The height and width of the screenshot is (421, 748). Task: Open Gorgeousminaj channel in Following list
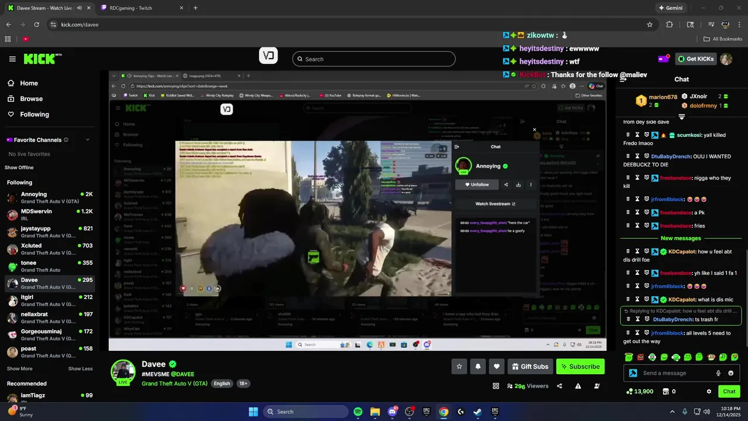[x=50, y=334]
